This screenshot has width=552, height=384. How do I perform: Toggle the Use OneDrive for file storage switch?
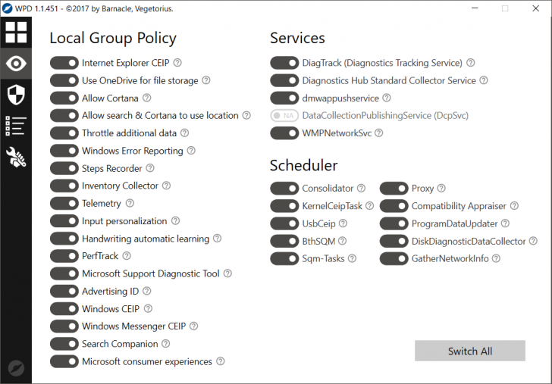pyautogui.click(x=64, y=80)
